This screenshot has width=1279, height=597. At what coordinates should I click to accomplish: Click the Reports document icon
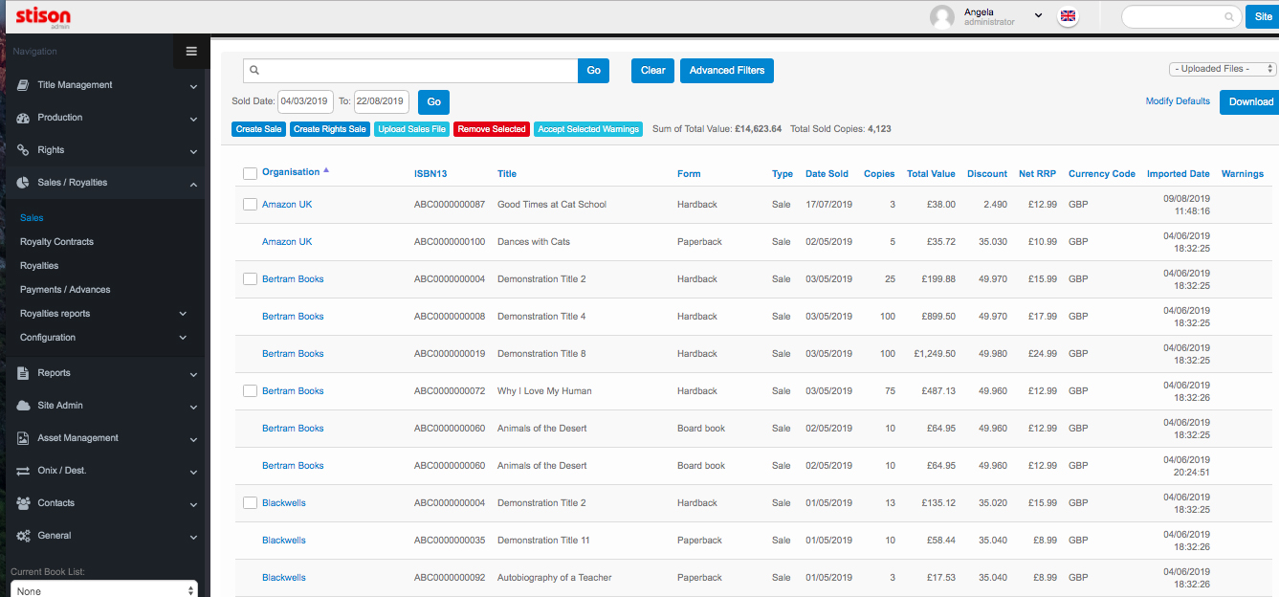point(24,373)
